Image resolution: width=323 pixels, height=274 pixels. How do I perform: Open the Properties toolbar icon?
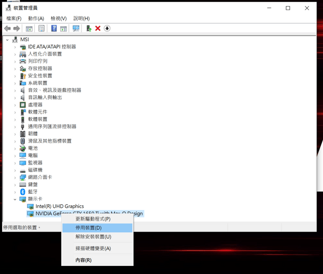point(41,28)
